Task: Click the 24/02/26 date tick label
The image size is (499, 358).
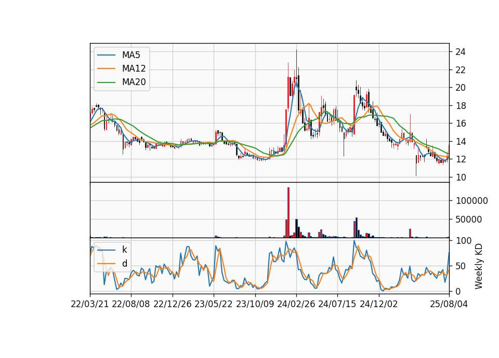Action: tap(296, 305)
